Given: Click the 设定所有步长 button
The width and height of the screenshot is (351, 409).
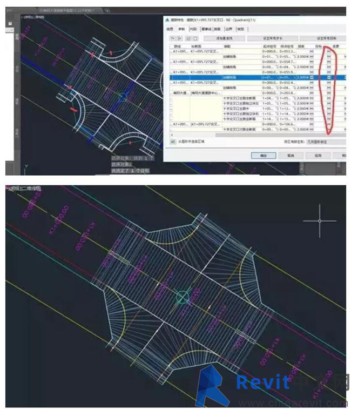Looking at the screenshot, I should click(273, 38).
